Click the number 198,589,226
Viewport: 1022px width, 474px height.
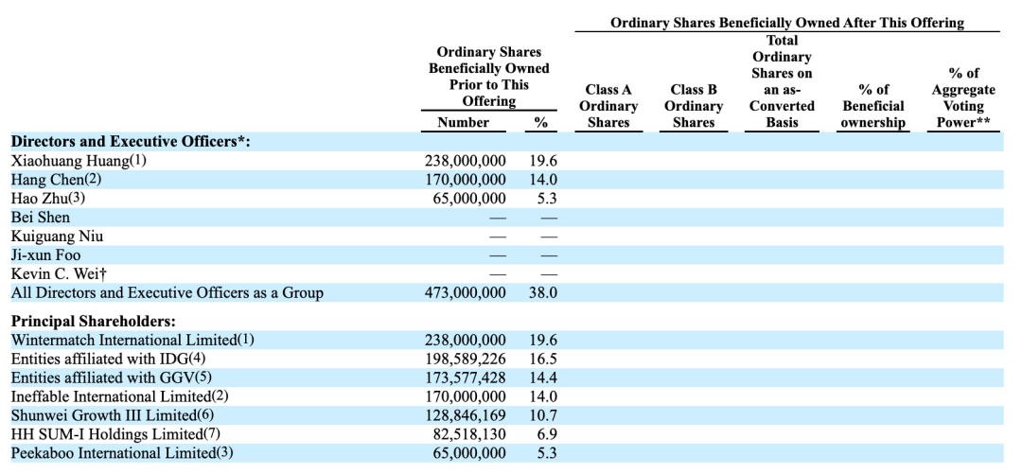465,359
